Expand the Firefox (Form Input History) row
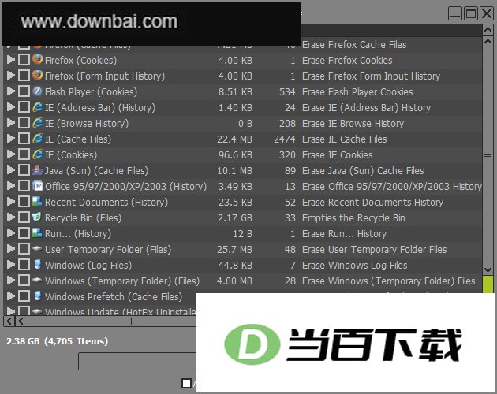Viewport: 497px width, 394px height. (x=11, y=76)
